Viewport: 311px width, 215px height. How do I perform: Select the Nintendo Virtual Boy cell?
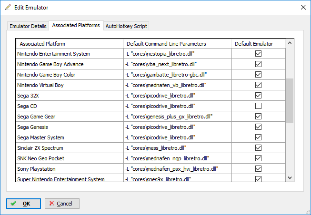pyautogui.click(x=70, y=85)
